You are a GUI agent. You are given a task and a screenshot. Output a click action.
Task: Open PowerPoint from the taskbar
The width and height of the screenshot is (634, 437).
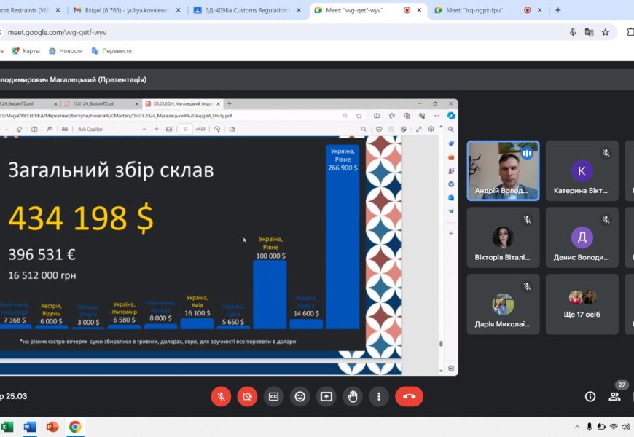click(52, 427)
